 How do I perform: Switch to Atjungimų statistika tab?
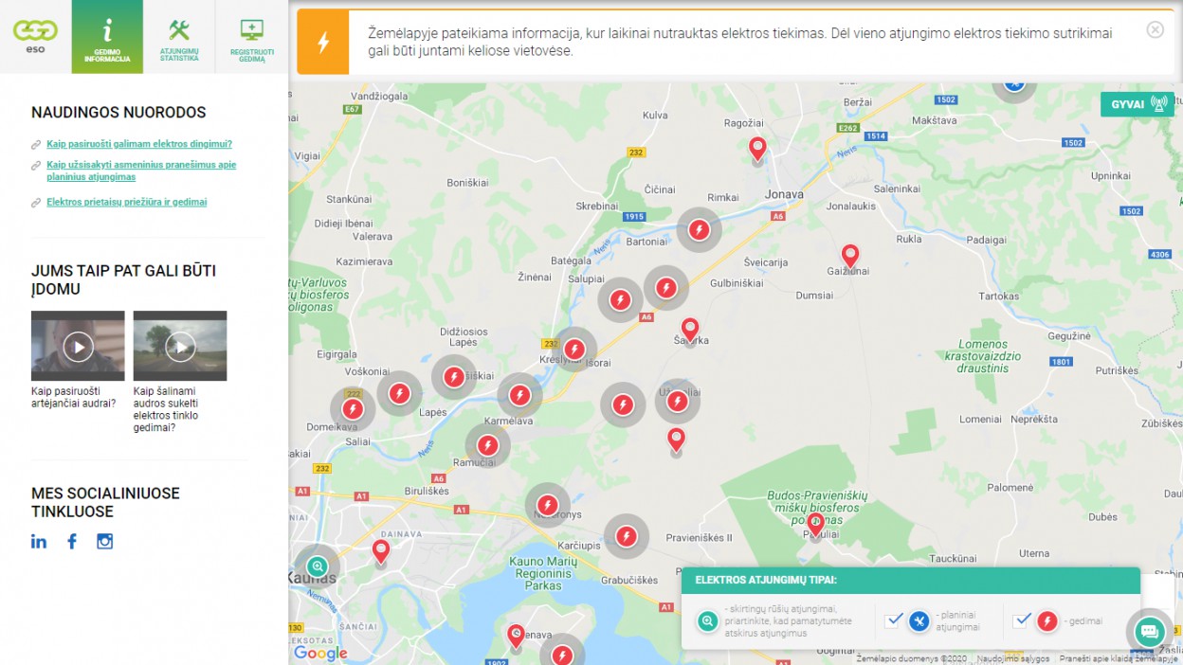[x=179, y=37]
